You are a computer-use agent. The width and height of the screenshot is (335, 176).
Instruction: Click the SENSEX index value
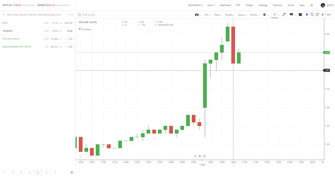50,5
